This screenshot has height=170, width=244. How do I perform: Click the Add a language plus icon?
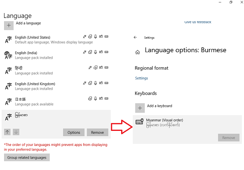pos(8,25)
